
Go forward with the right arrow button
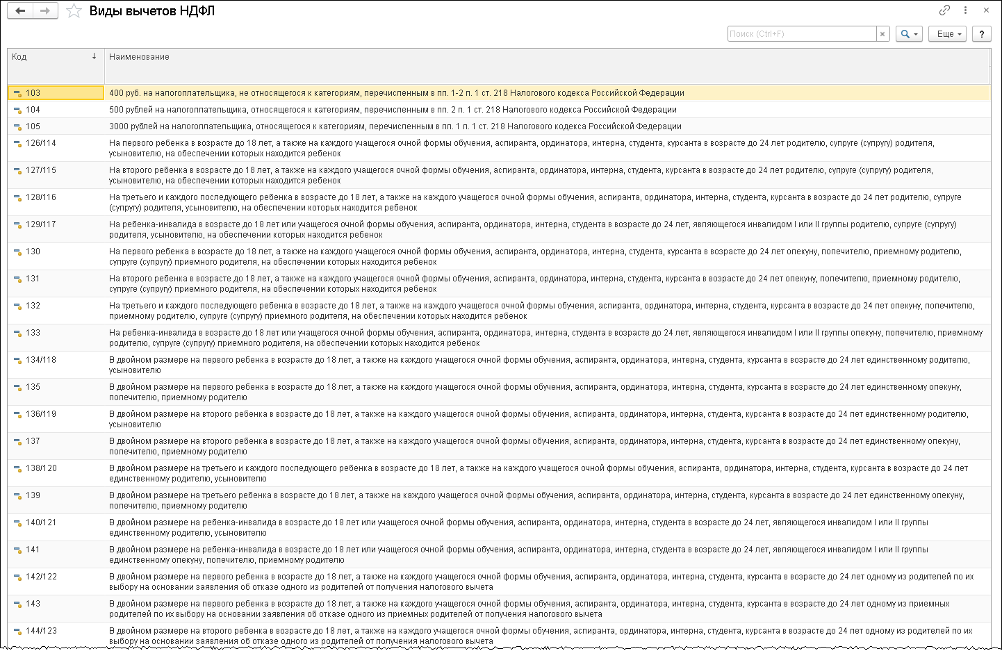(x=45, y=10)
